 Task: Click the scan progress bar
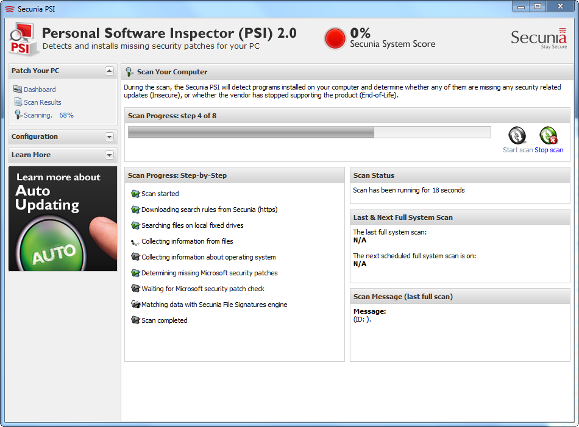(309, 132)
